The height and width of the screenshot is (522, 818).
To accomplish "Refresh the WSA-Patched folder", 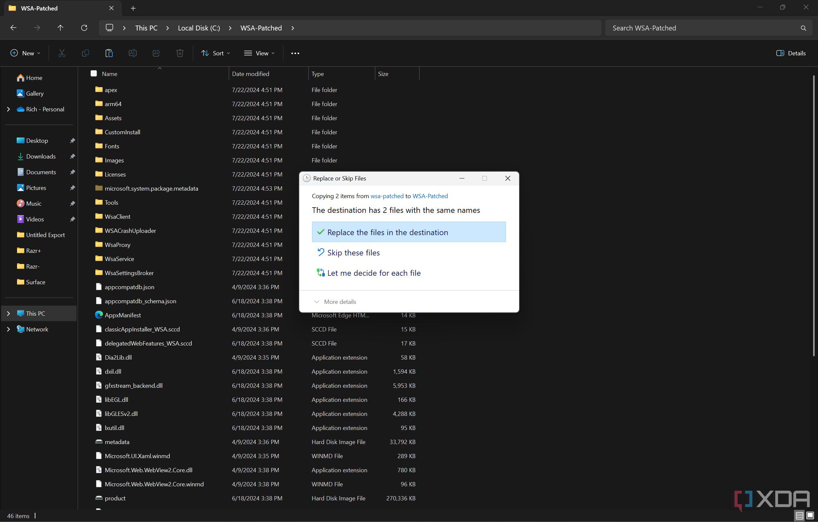I will (x=84, y=28).
